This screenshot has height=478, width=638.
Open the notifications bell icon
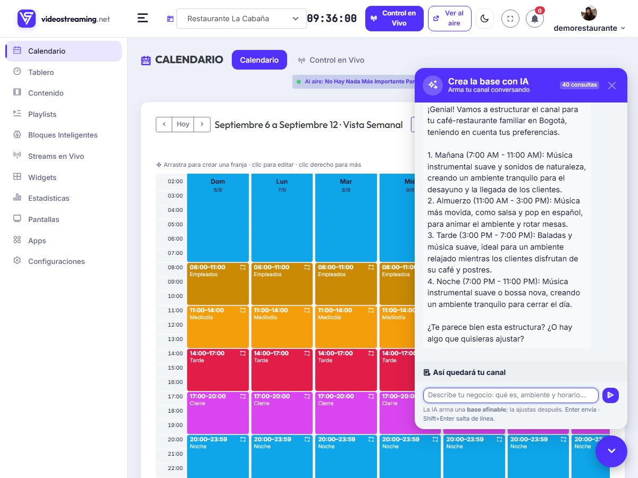pos(535,19)
